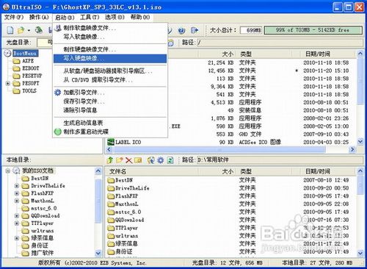Expand the FlashFXP folder node
The image size is (367, 269).
click(17, 193)
